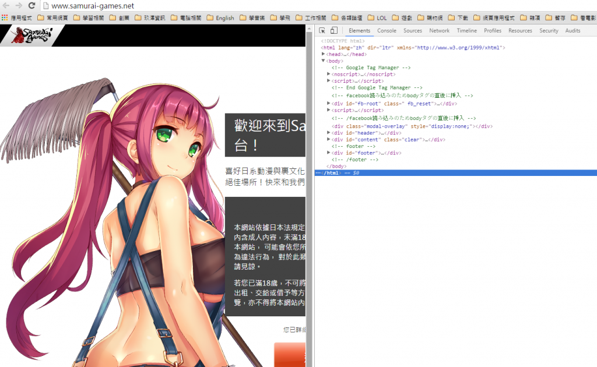This screenshot has width=597, height=367.
Task: Expand the script node below noscript
Action: (x=329, y=80)
